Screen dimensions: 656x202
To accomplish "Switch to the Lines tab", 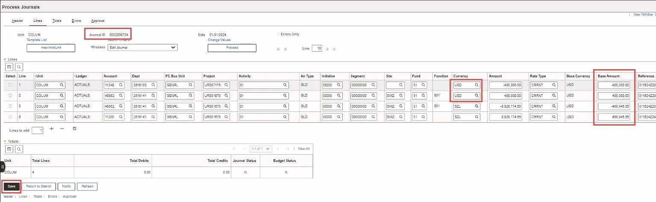I will (x=38, y=20).
